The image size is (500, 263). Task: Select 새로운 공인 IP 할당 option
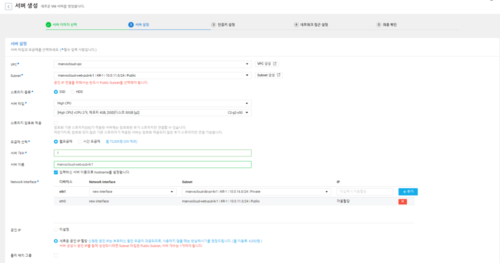point(56,241)
